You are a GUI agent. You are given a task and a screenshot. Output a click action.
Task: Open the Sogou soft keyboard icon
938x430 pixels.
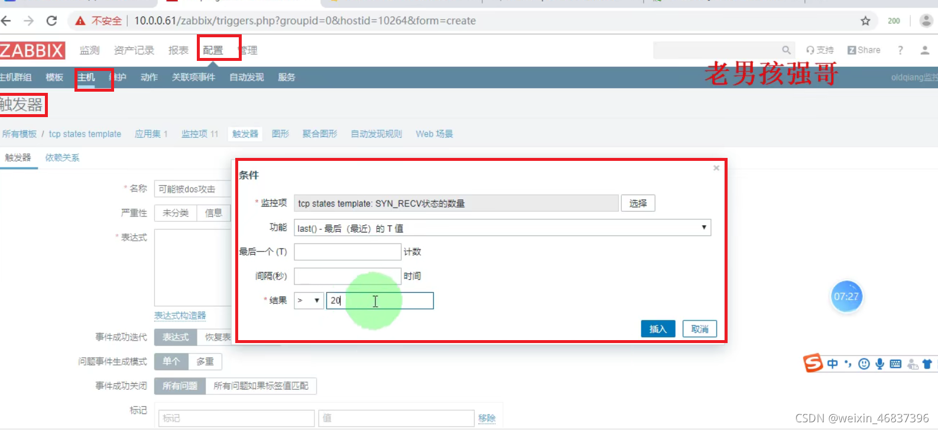click(895, 364)
